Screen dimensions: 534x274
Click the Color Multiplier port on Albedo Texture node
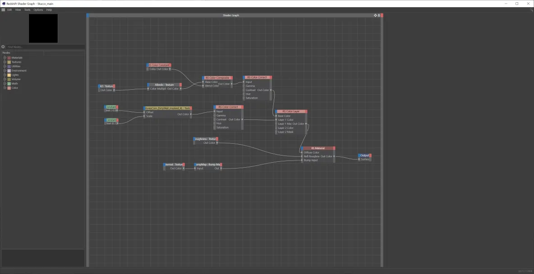[148, 89]
